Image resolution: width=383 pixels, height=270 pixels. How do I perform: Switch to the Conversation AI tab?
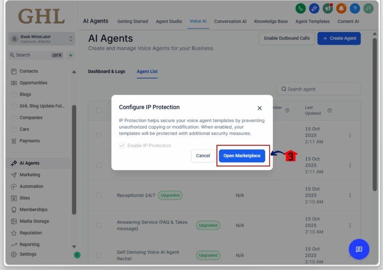coord(230,21)
